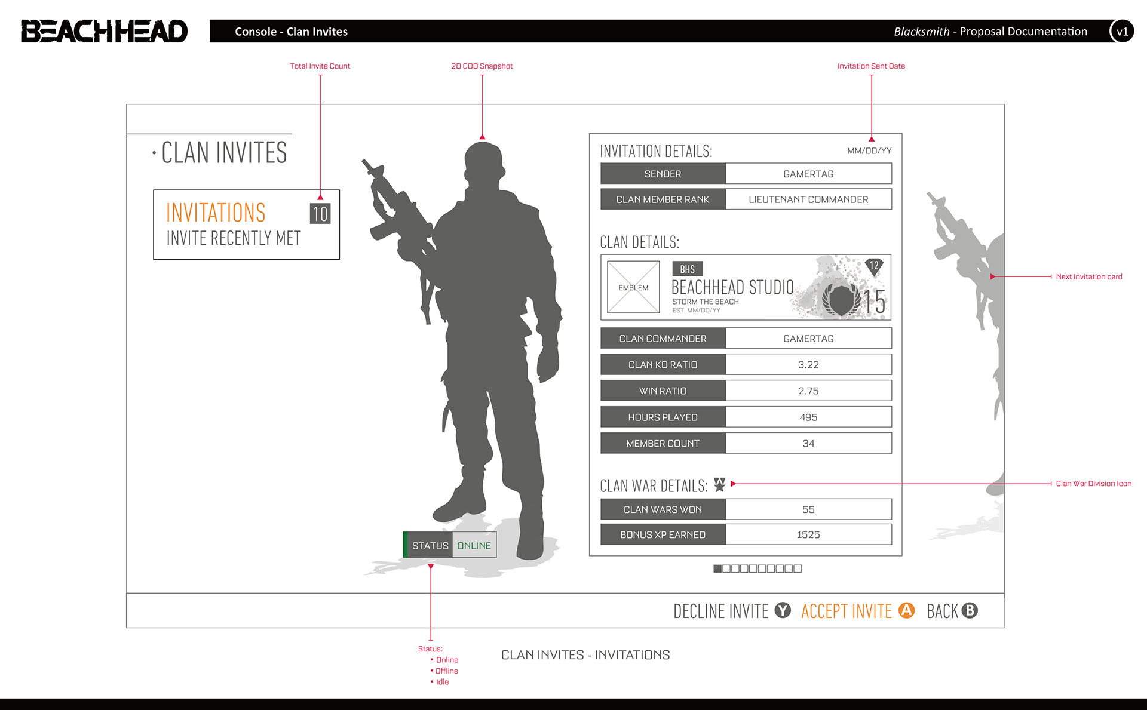Click the Beachhead logo
Image resolution: width=1147 pixels, height=710 pixels.
coord(105,31)
